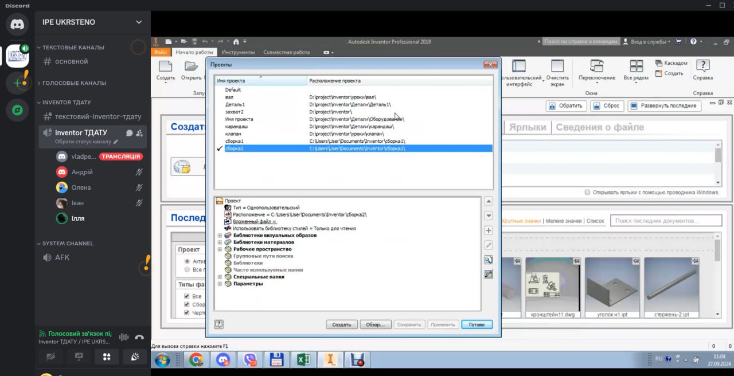The image size is (734, 376).
Task: Open the Explore servers compass icon
Action: pos(17,110)
